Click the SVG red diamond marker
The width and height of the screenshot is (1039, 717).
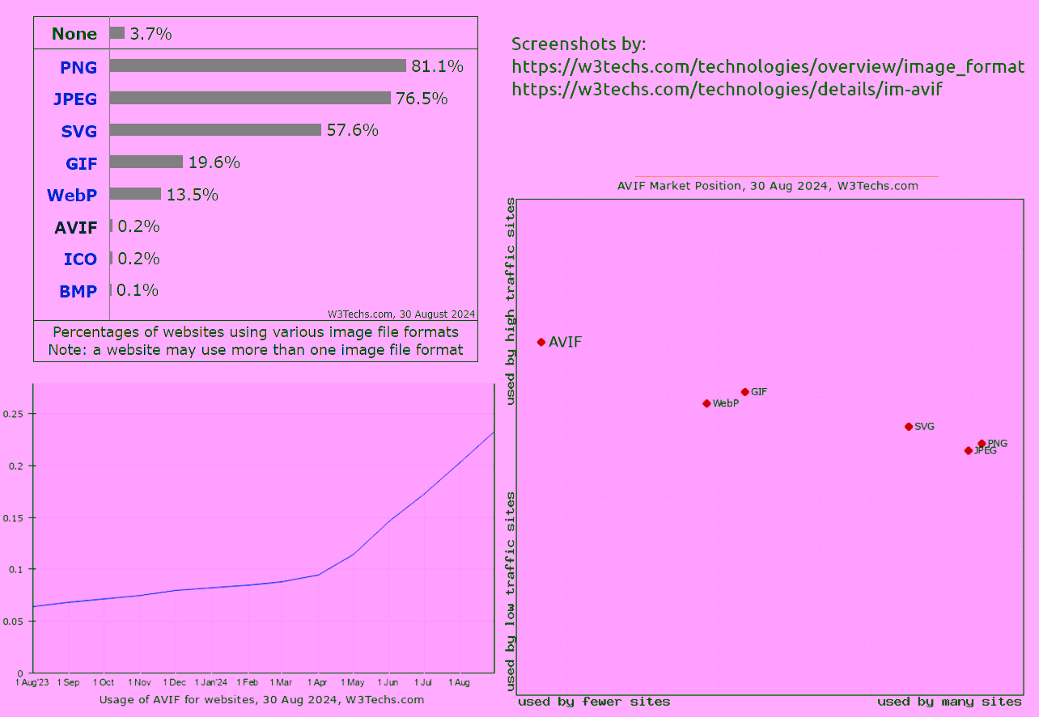909,427
